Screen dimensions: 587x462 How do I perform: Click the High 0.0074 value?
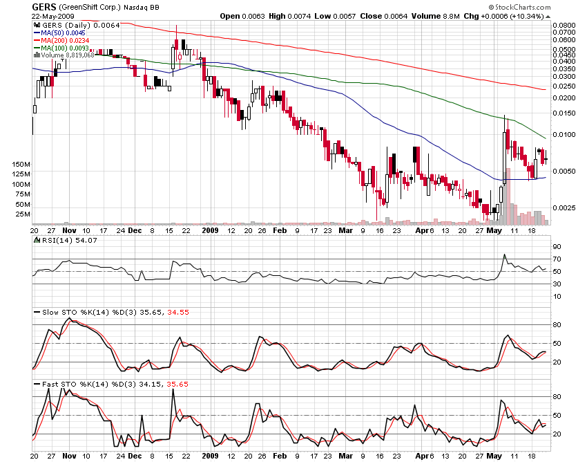coord(290,16)
